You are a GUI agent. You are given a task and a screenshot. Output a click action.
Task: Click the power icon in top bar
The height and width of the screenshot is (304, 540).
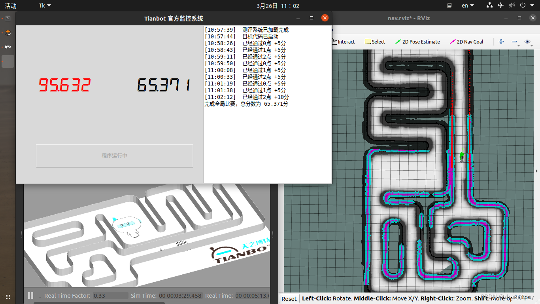click(x=523, y=6)
